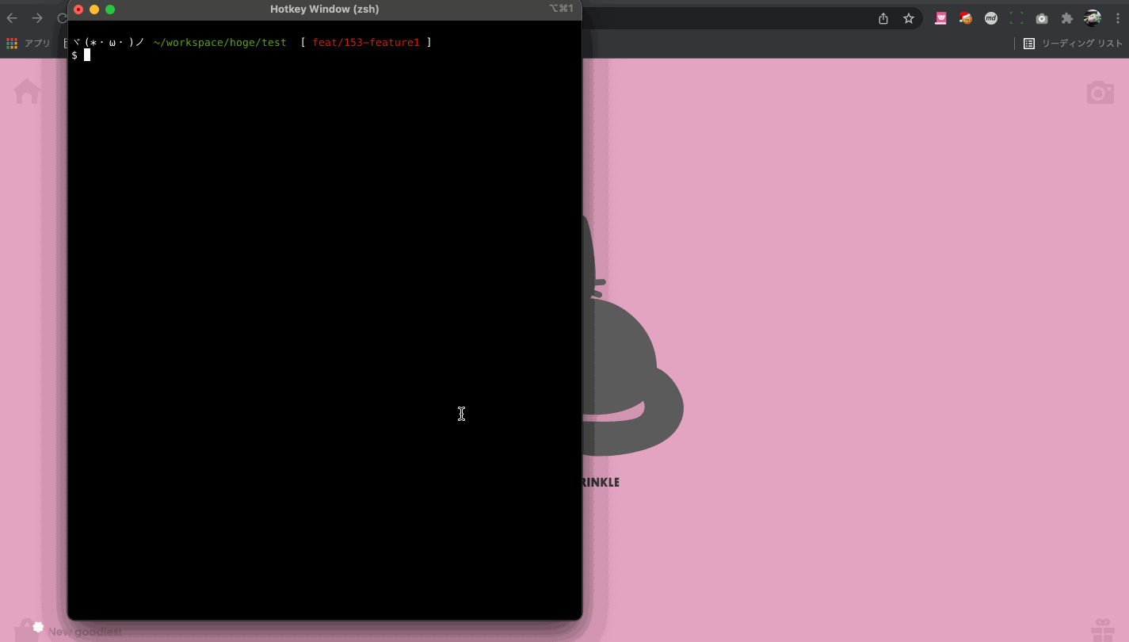This screenshot has height=642, width=1129.
Task: Click the camera extension in browser toolbar
Action: 1042,18
